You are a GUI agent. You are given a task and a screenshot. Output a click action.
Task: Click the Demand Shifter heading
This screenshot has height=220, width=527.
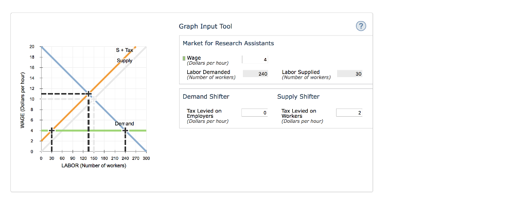(206, 97)
